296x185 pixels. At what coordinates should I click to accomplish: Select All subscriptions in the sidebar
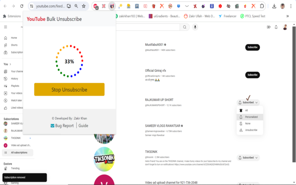(18, 153)
